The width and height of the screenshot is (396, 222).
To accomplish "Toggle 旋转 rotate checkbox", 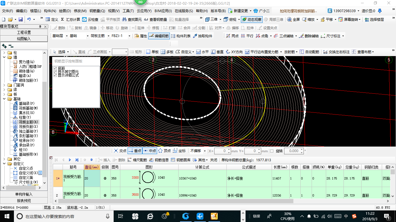I will 272,151.
